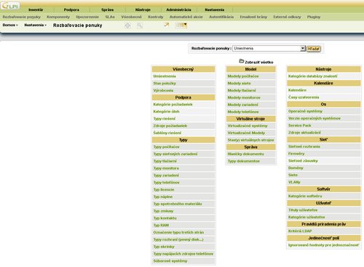
Task: Open Hlavičky dokumentu link
Action: [x=245, y=154]
